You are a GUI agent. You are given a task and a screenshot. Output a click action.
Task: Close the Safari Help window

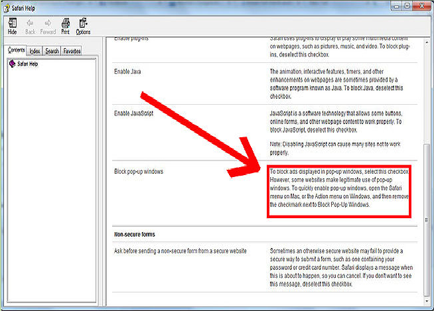point(421,6)
